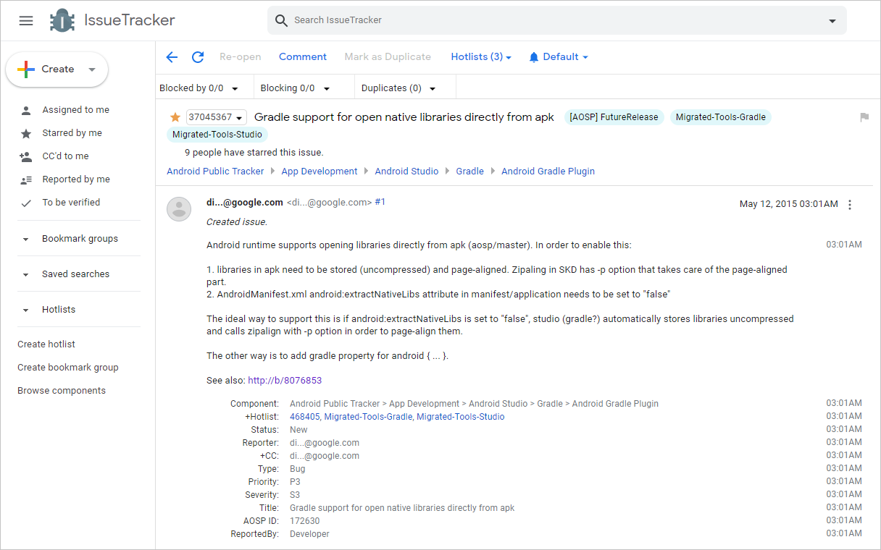Open the Hotlists (3) dropdown

(481, 56)
